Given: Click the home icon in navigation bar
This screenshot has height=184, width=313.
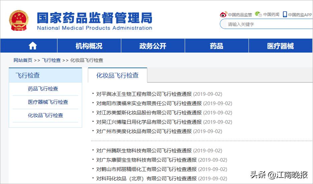Looking at the screenshot, I should [x=32, y=46].
